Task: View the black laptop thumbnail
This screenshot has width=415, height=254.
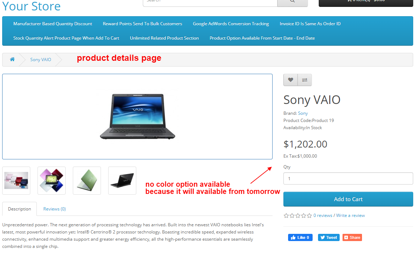Action: (122, 181)
